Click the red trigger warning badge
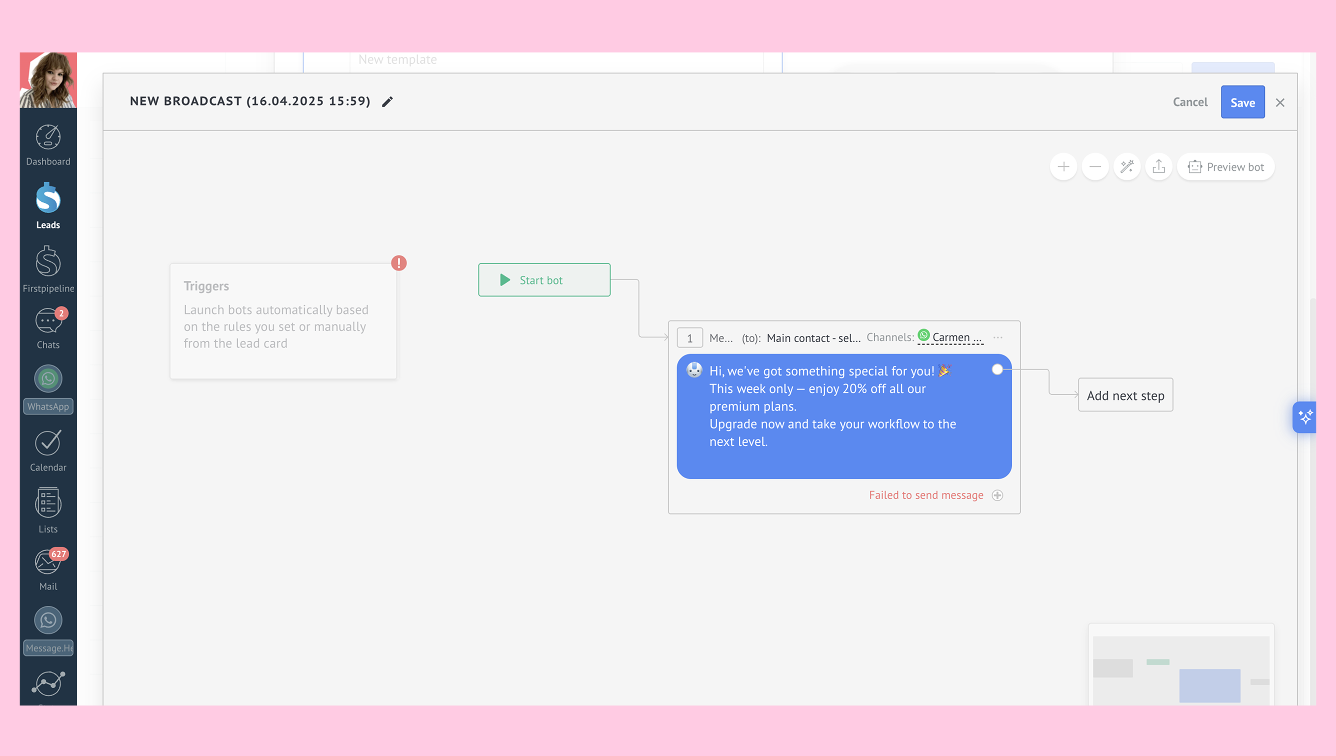This screenshot has width=1336, height=756. click(398, 263)
